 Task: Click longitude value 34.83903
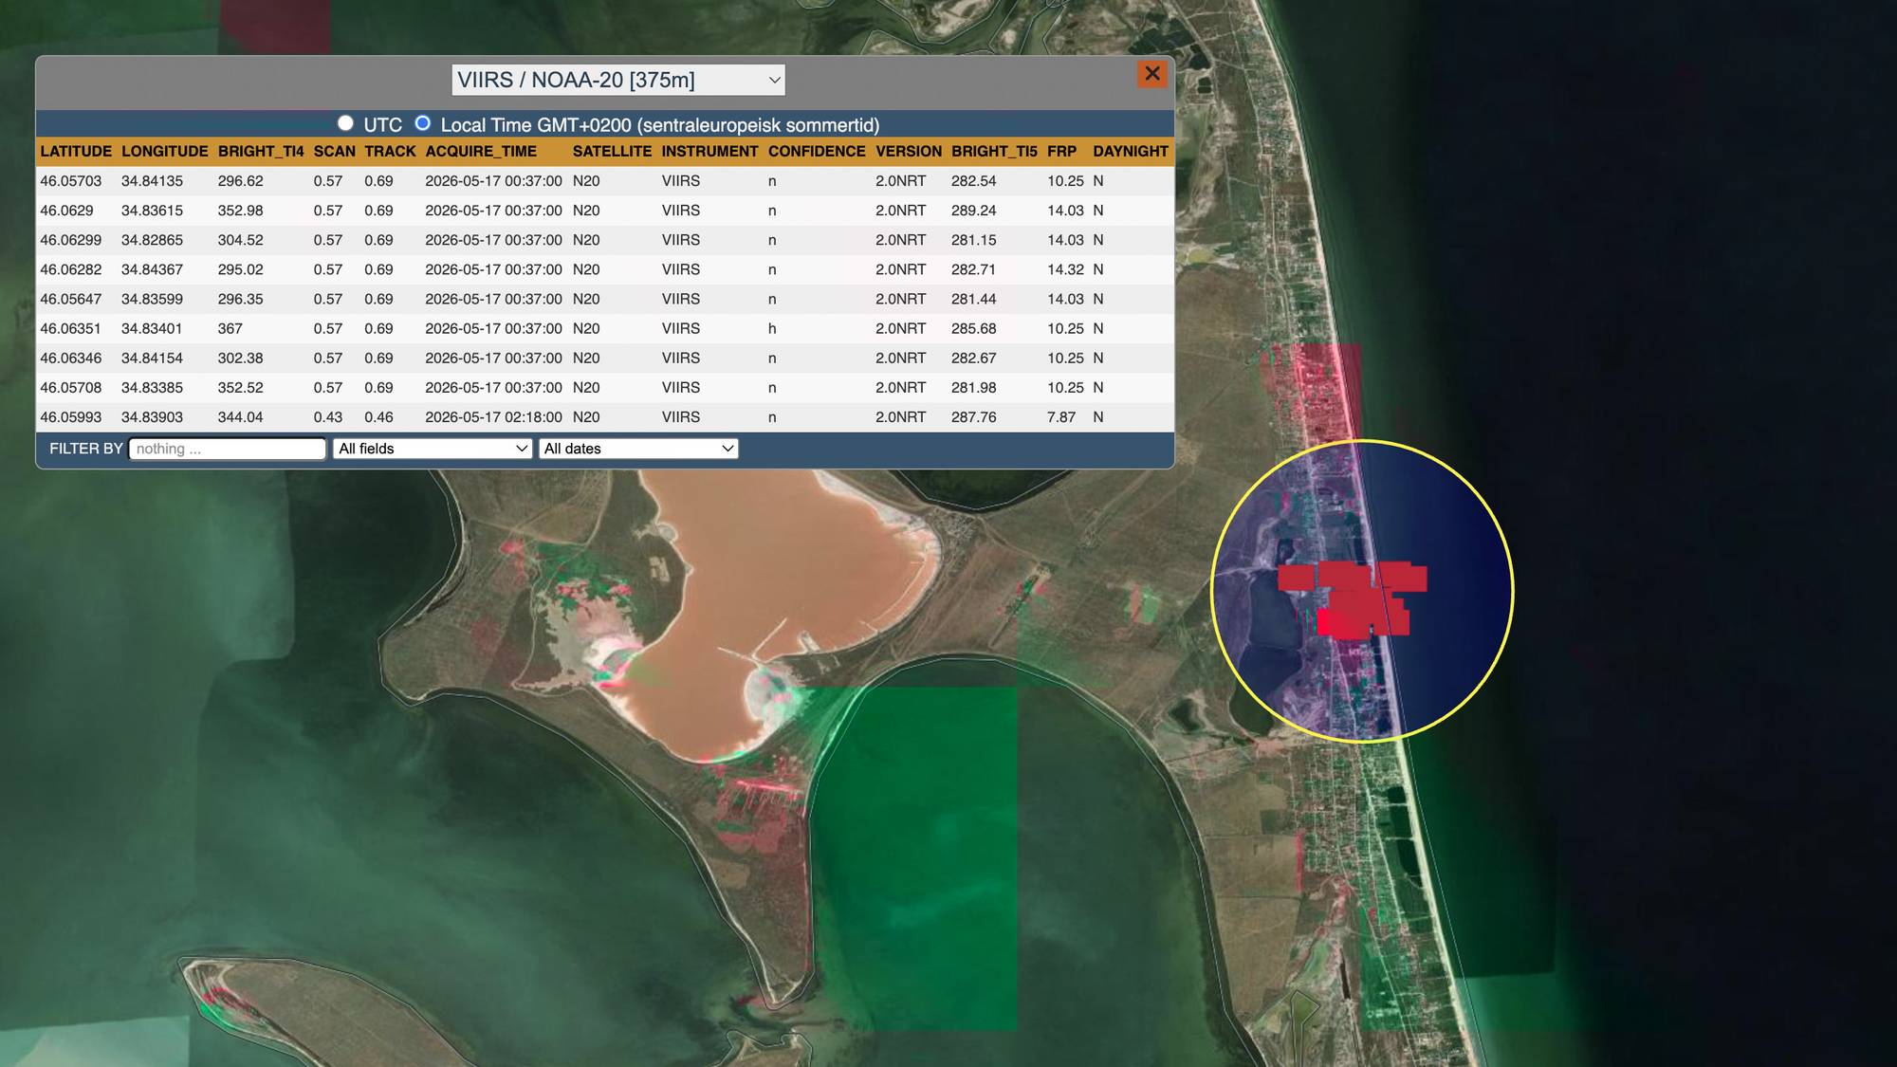click(152, 416)
